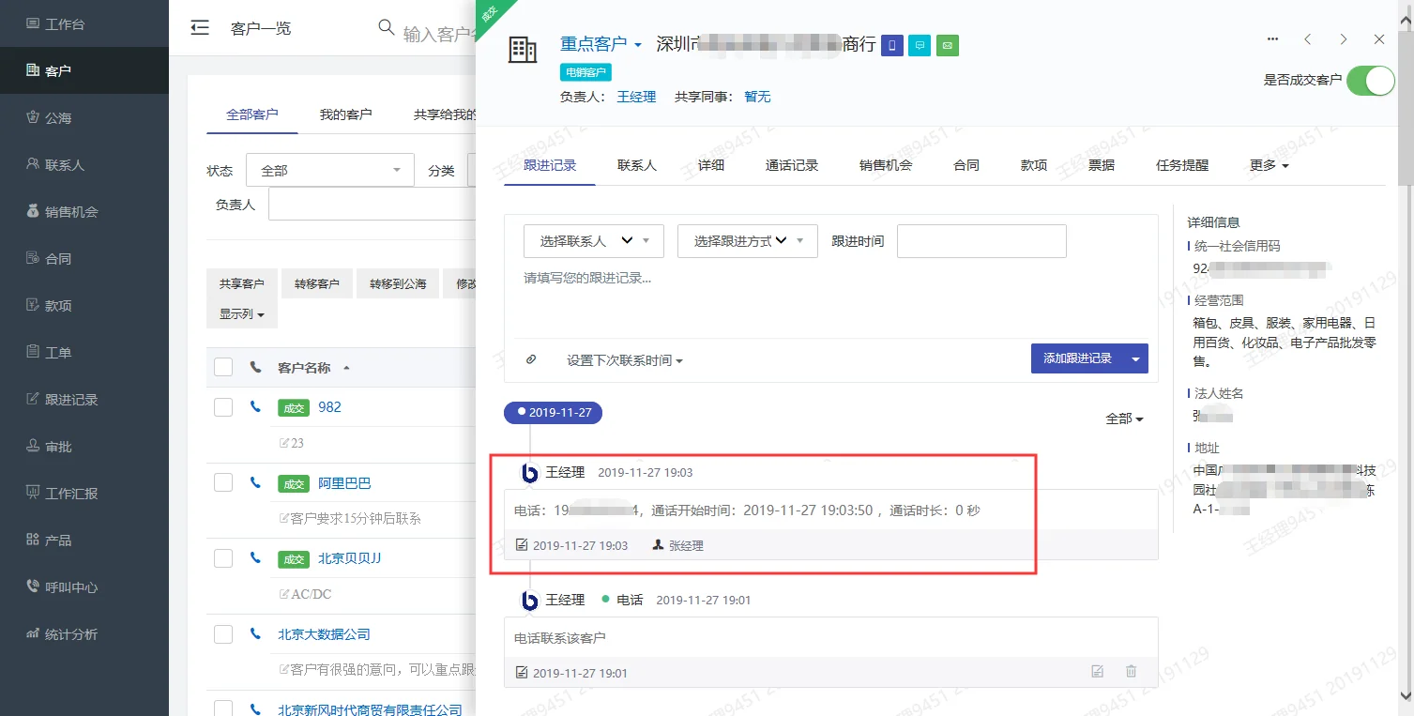Open 工作台 in the sidebar

[84, 23]
